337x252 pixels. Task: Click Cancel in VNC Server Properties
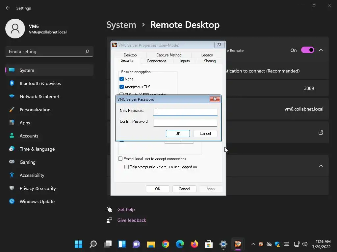184,189
